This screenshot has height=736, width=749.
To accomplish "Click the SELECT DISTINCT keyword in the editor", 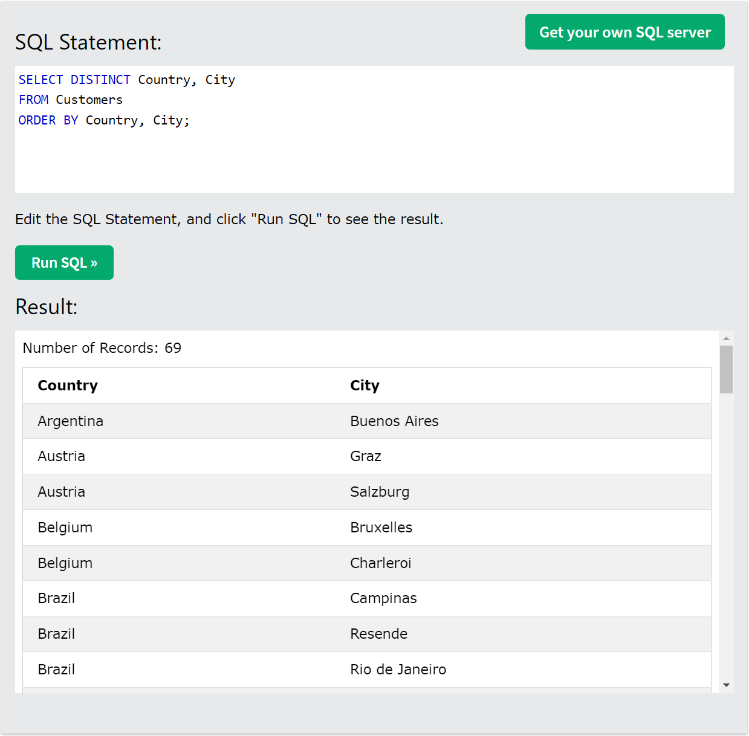I will click(x=74, y=79).
